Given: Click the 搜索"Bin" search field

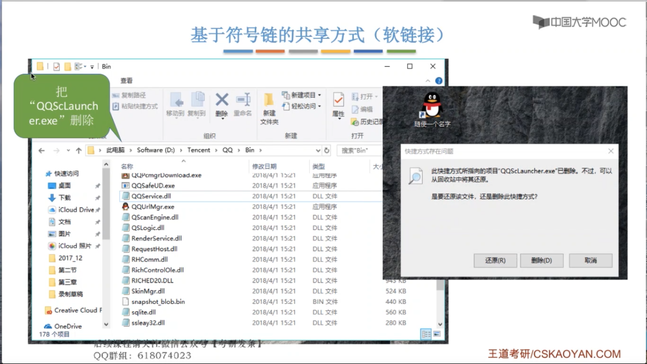Looking at the screenshot, I should click(x=360, y=150).
